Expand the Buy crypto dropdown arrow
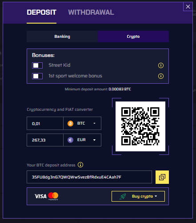 coord(156,196)
